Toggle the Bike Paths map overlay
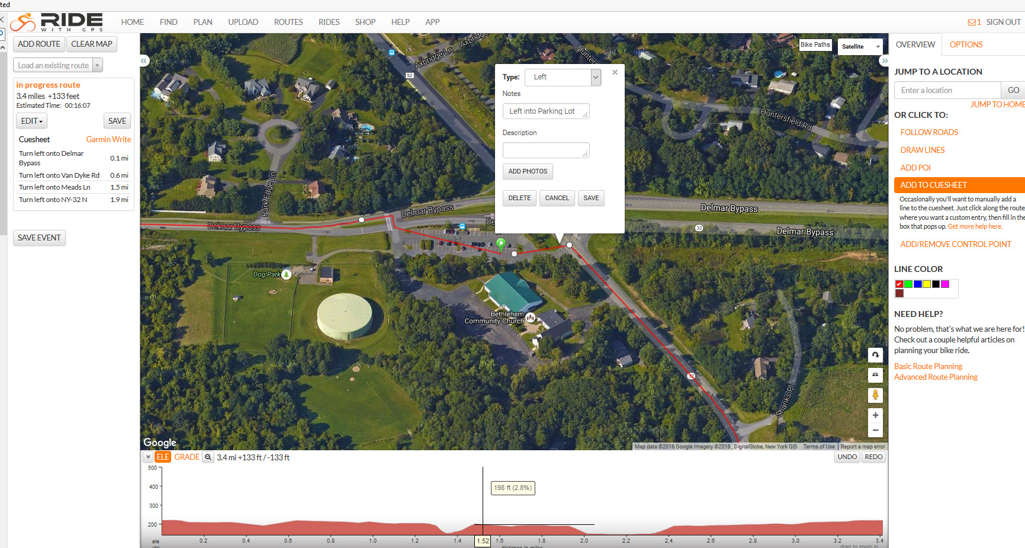Screen dimensions: 1025x548 coord(815,45)
